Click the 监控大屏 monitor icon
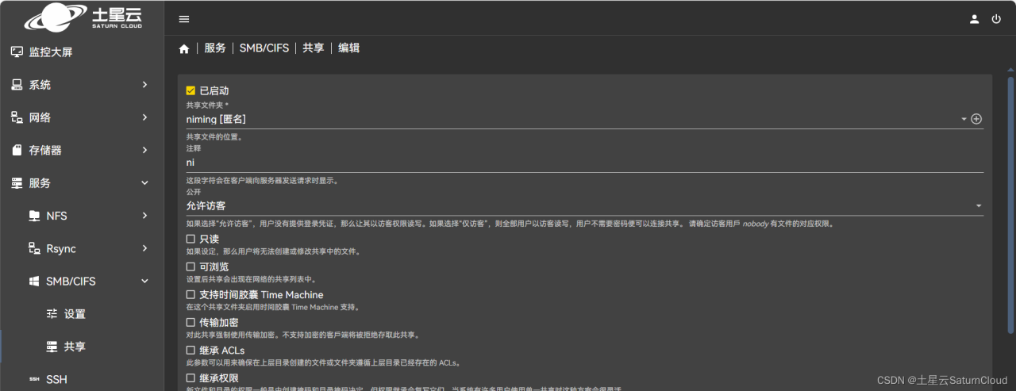 tap(17, 52)
